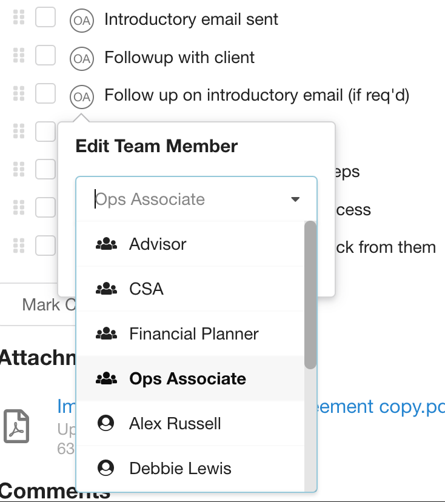Click the Mark button below the task list
This screenshot has height=502, width=445.
(41, 304)
